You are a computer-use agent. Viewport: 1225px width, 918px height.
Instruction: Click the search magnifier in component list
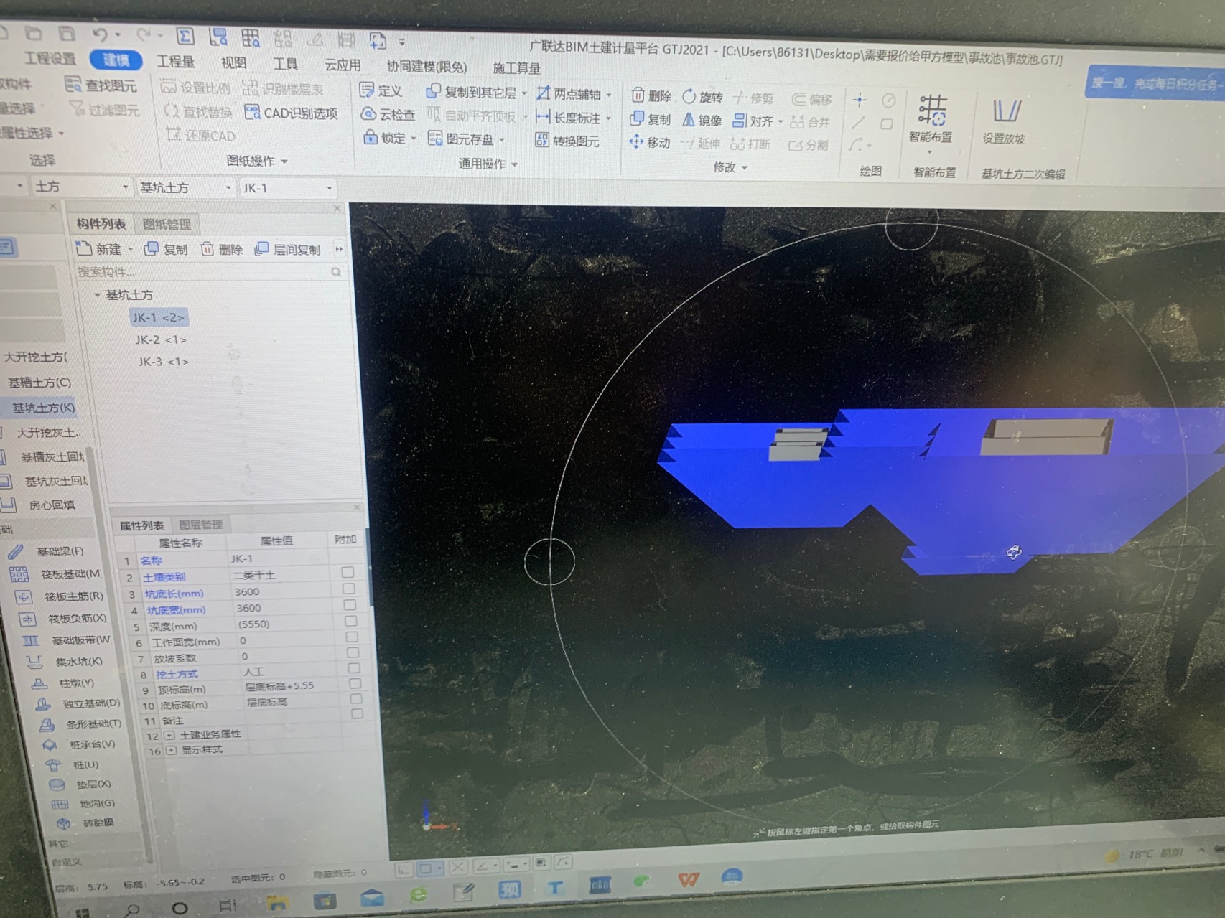click(x=336, y=272)
